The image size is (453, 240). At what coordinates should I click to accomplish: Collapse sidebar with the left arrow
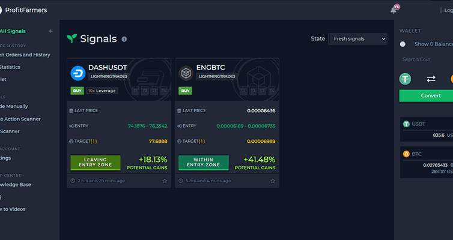pyautogui.click(x=51, y=31)
